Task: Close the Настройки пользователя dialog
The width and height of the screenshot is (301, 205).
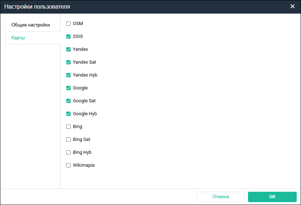Action: [293, 6]
